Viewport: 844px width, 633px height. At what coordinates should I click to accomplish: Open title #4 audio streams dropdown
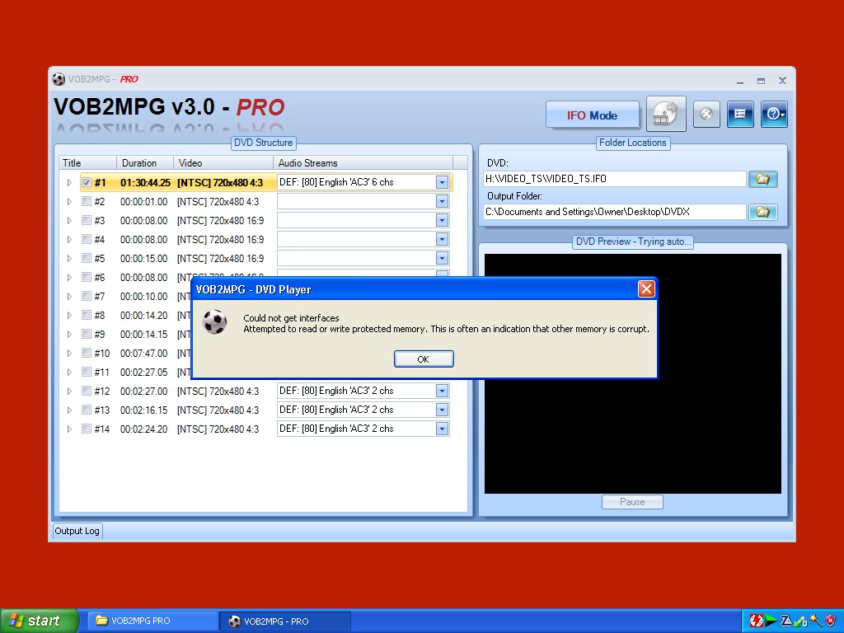(x=442, y=239)
